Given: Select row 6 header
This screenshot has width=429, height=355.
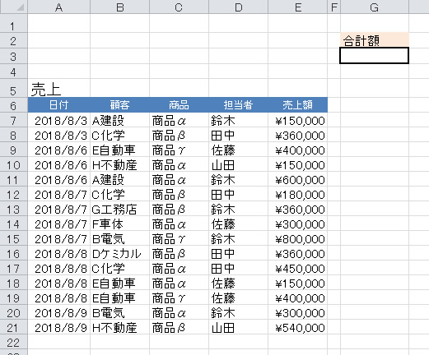Looking at the screenshot, I should [x=14, y=105].
